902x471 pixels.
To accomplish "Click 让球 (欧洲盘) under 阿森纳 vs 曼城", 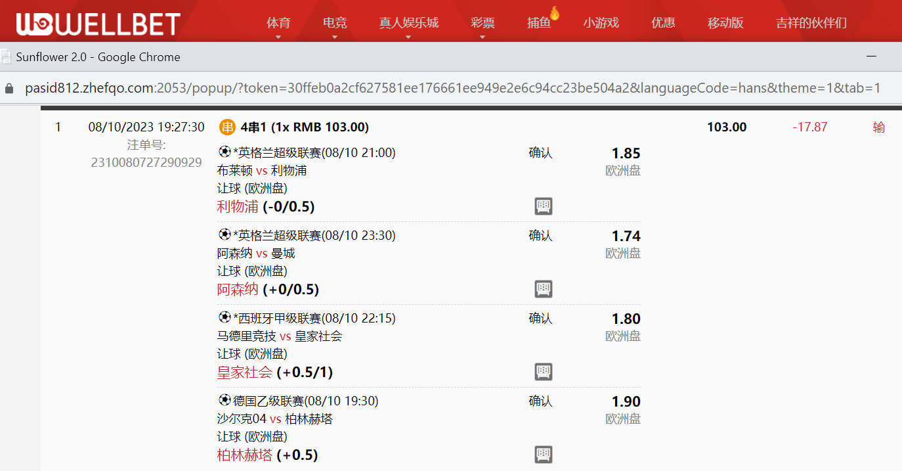I will (x=252, y=271).
